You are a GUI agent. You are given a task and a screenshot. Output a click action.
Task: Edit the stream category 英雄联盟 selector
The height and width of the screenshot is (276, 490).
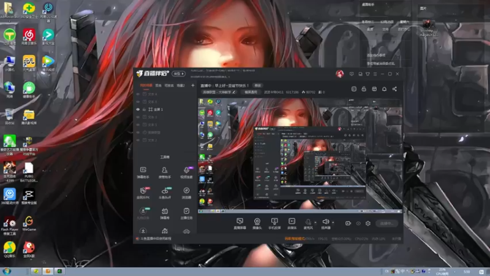point(219,93)
